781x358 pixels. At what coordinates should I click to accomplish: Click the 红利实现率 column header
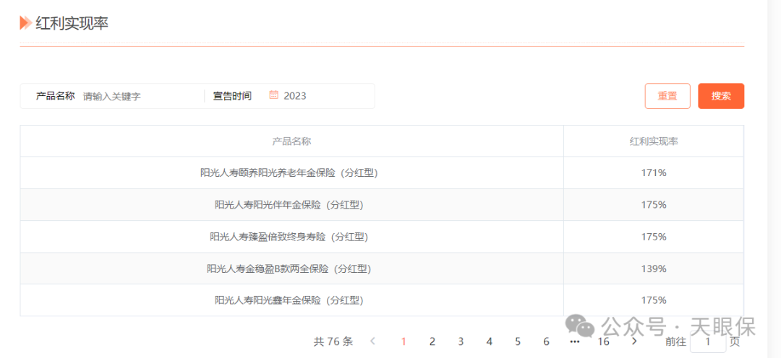[653, 141]
